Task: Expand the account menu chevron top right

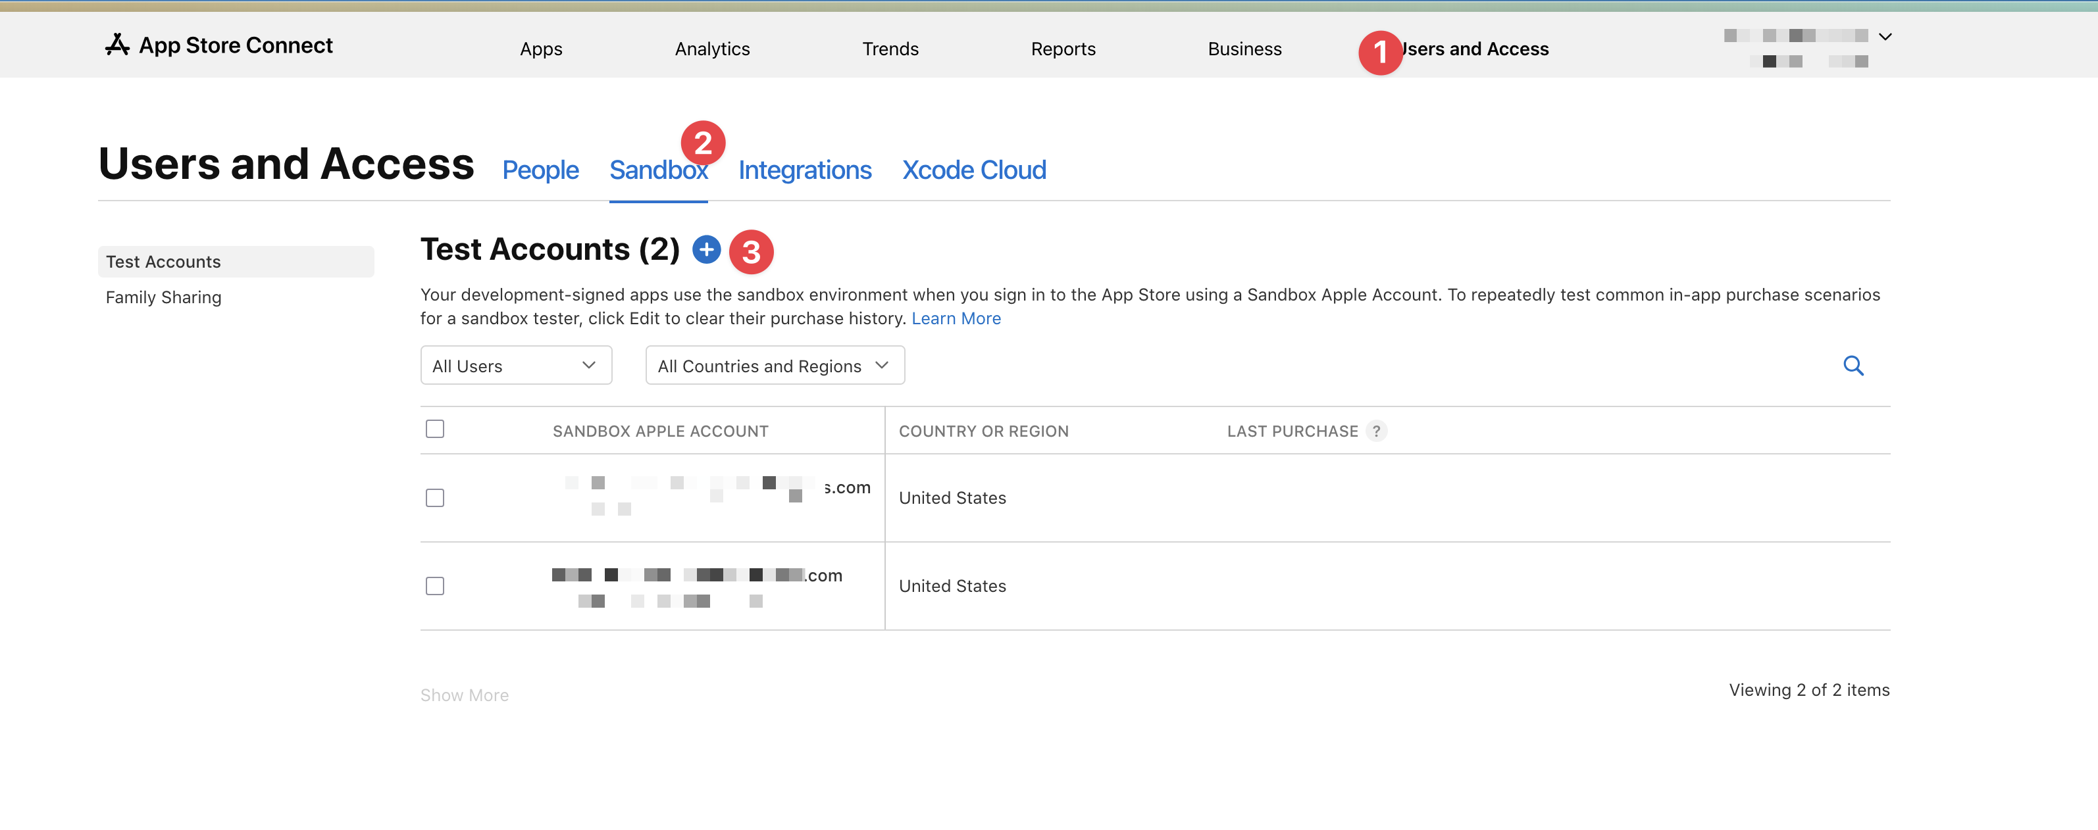Action: tap(1885, 37)
